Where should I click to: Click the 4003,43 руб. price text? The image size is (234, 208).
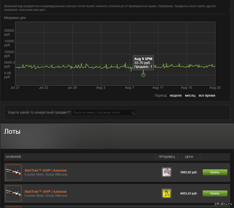pyautogui.click(x=189, y=193)
